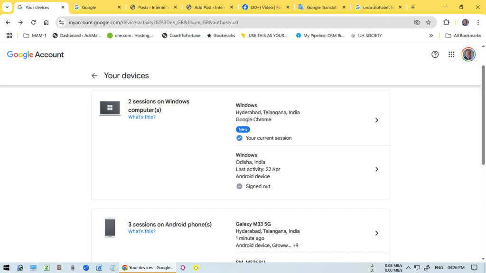Reload the current page
This screenshot has width=486, height=273.
coord(34,22)
